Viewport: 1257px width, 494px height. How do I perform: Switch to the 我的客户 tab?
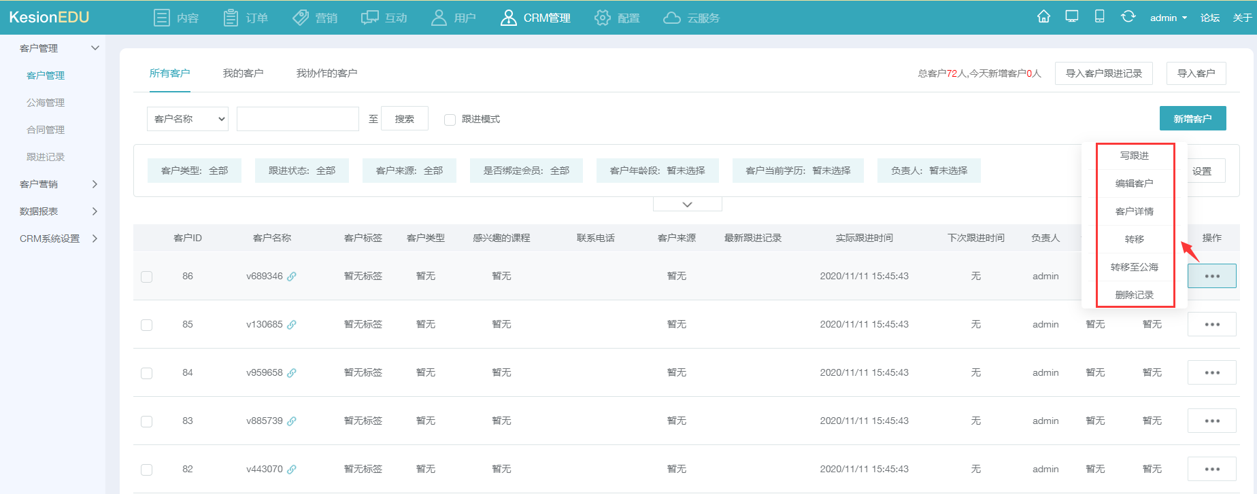[243, 73]
